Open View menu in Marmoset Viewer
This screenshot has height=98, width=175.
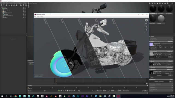[38, 17]
